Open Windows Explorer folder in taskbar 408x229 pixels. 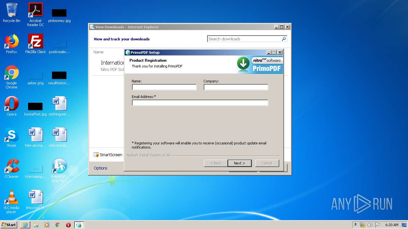[36, 225]
